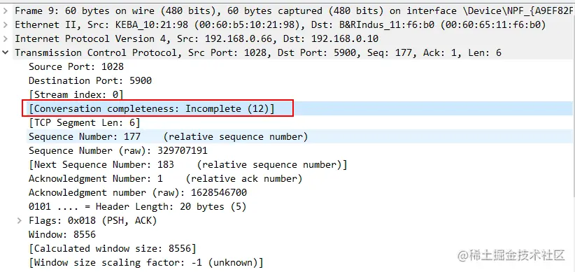Screen dimensions: 575x272
Task: Expand the Ethernet II section
Action: click(5, 25)
